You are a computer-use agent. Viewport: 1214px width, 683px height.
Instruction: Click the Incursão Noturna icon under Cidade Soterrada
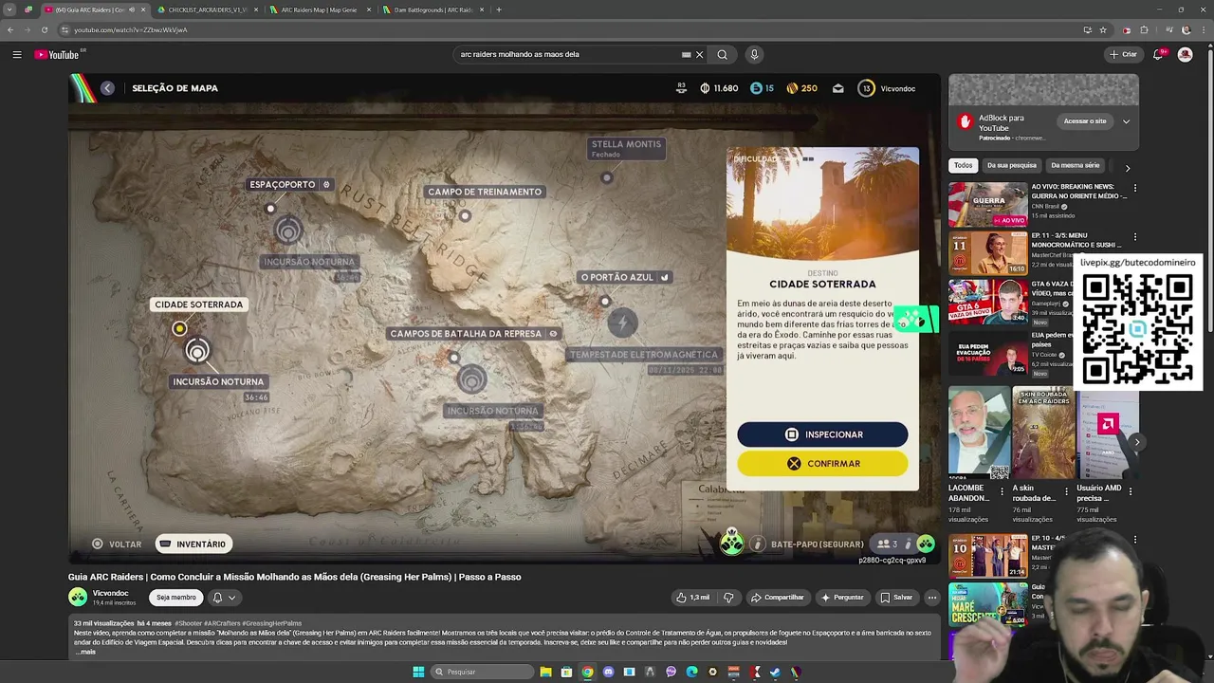pyautogui.click(x=197, y=352)
